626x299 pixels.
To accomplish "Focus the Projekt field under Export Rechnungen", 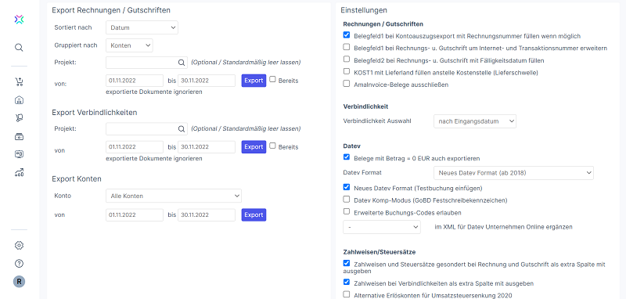I will point(146,63).
